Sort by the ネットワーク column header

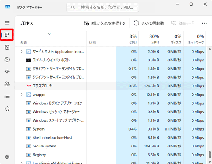coord(195,39)
